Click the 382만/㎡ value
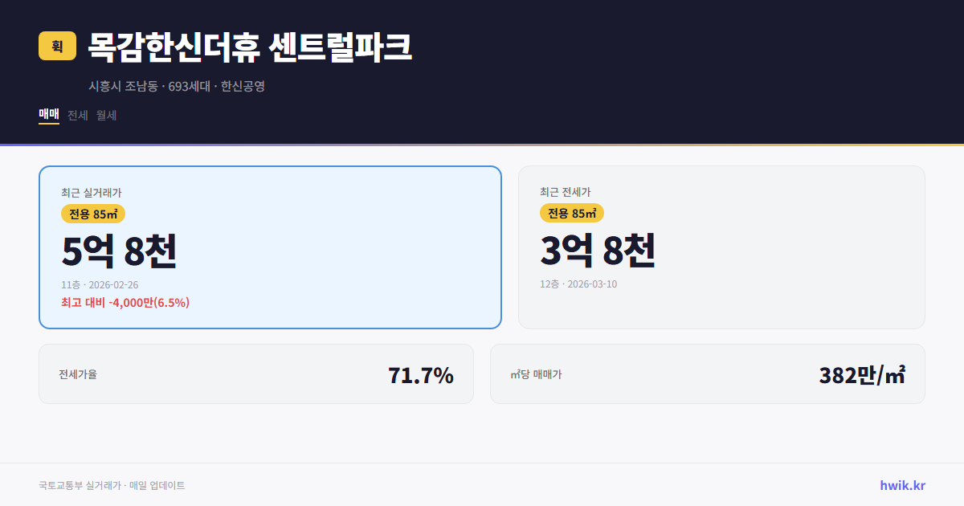 click(862, 373)
